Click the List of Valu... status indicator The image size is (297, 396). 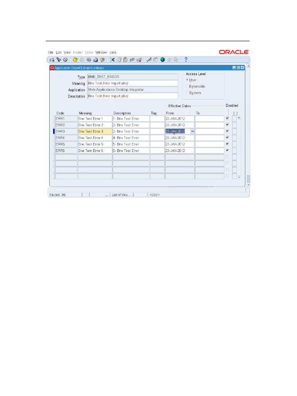coord(121,195)
